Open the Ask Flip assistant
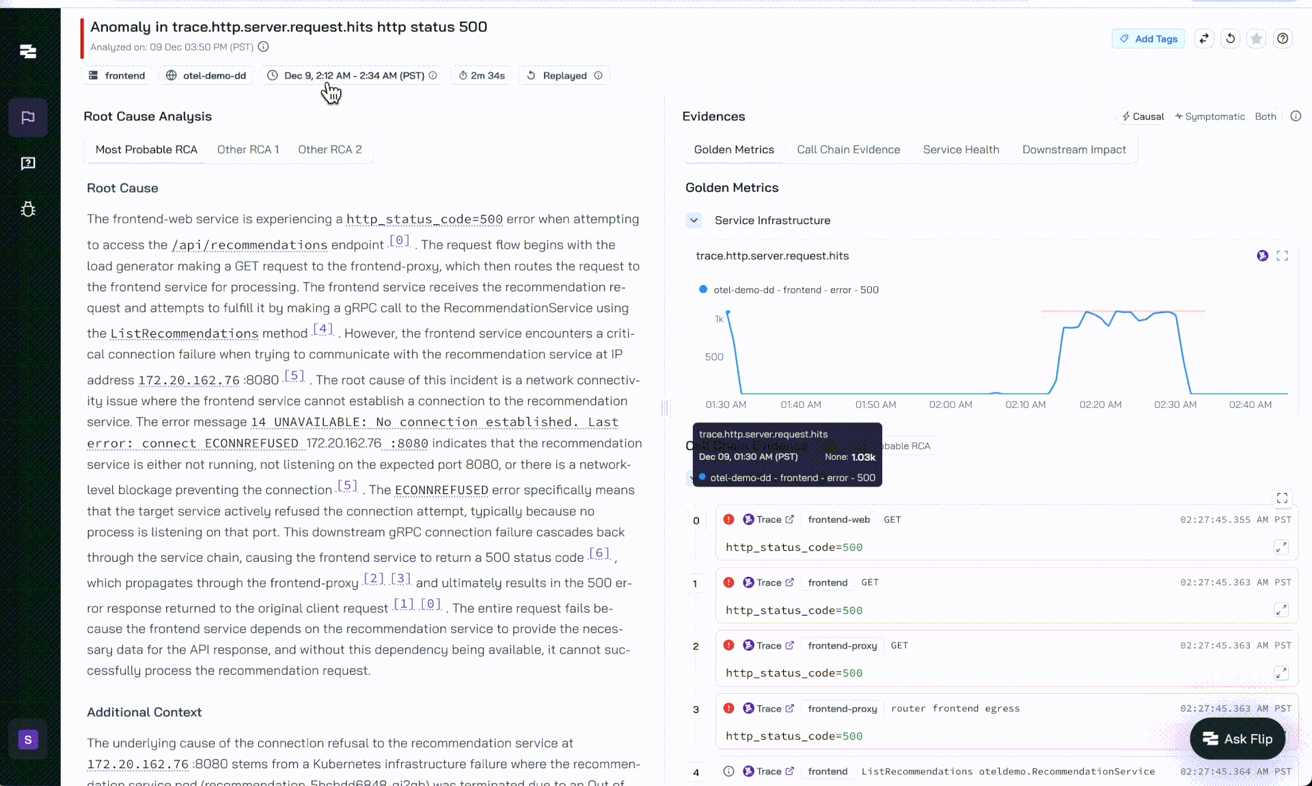Screen dimensions: 1312x786 click(1238, 738)
